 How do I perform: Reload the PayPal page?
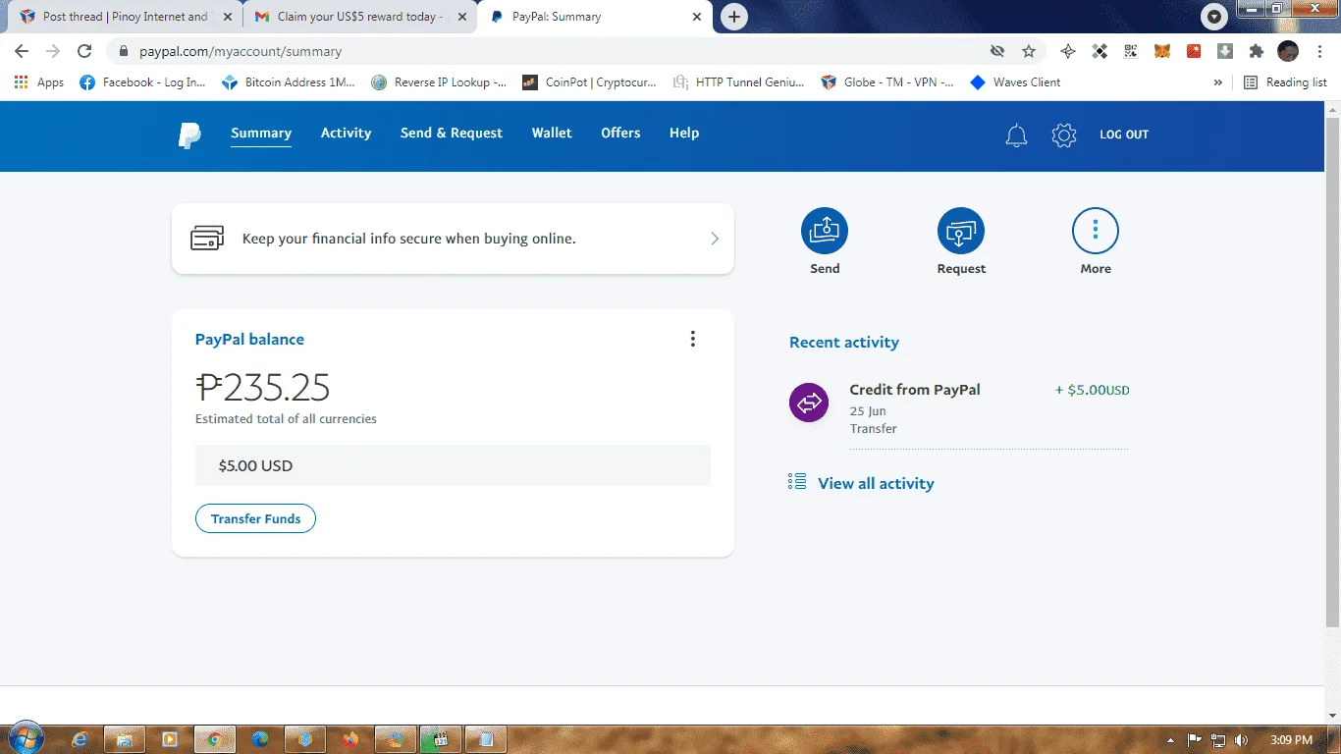(x=84, y=51)
